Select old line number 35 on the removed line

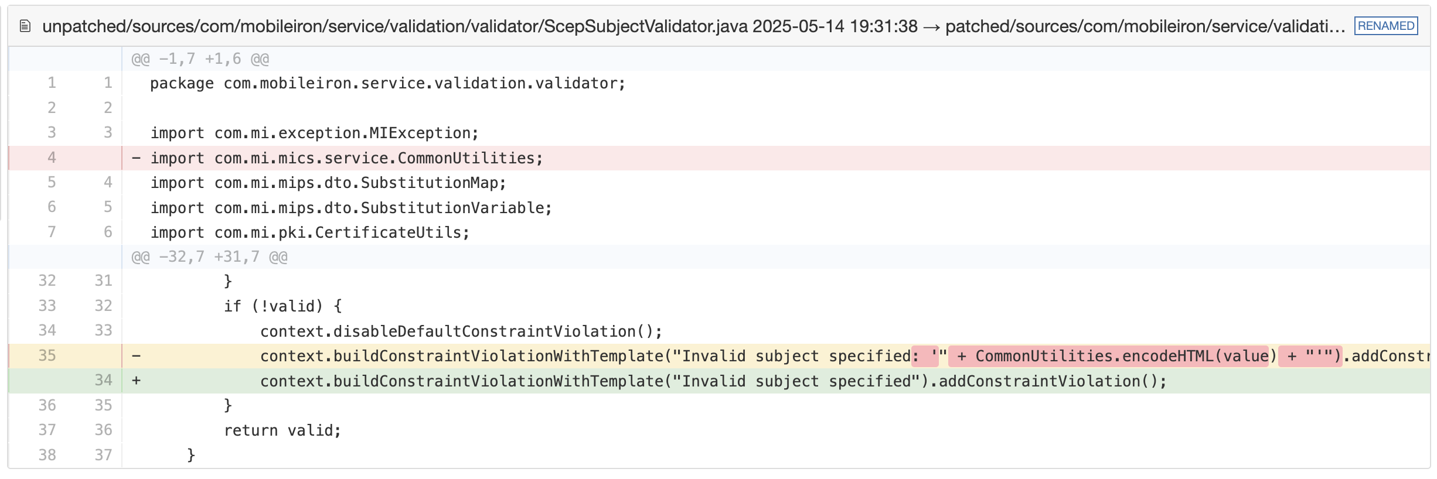(47, 356)
